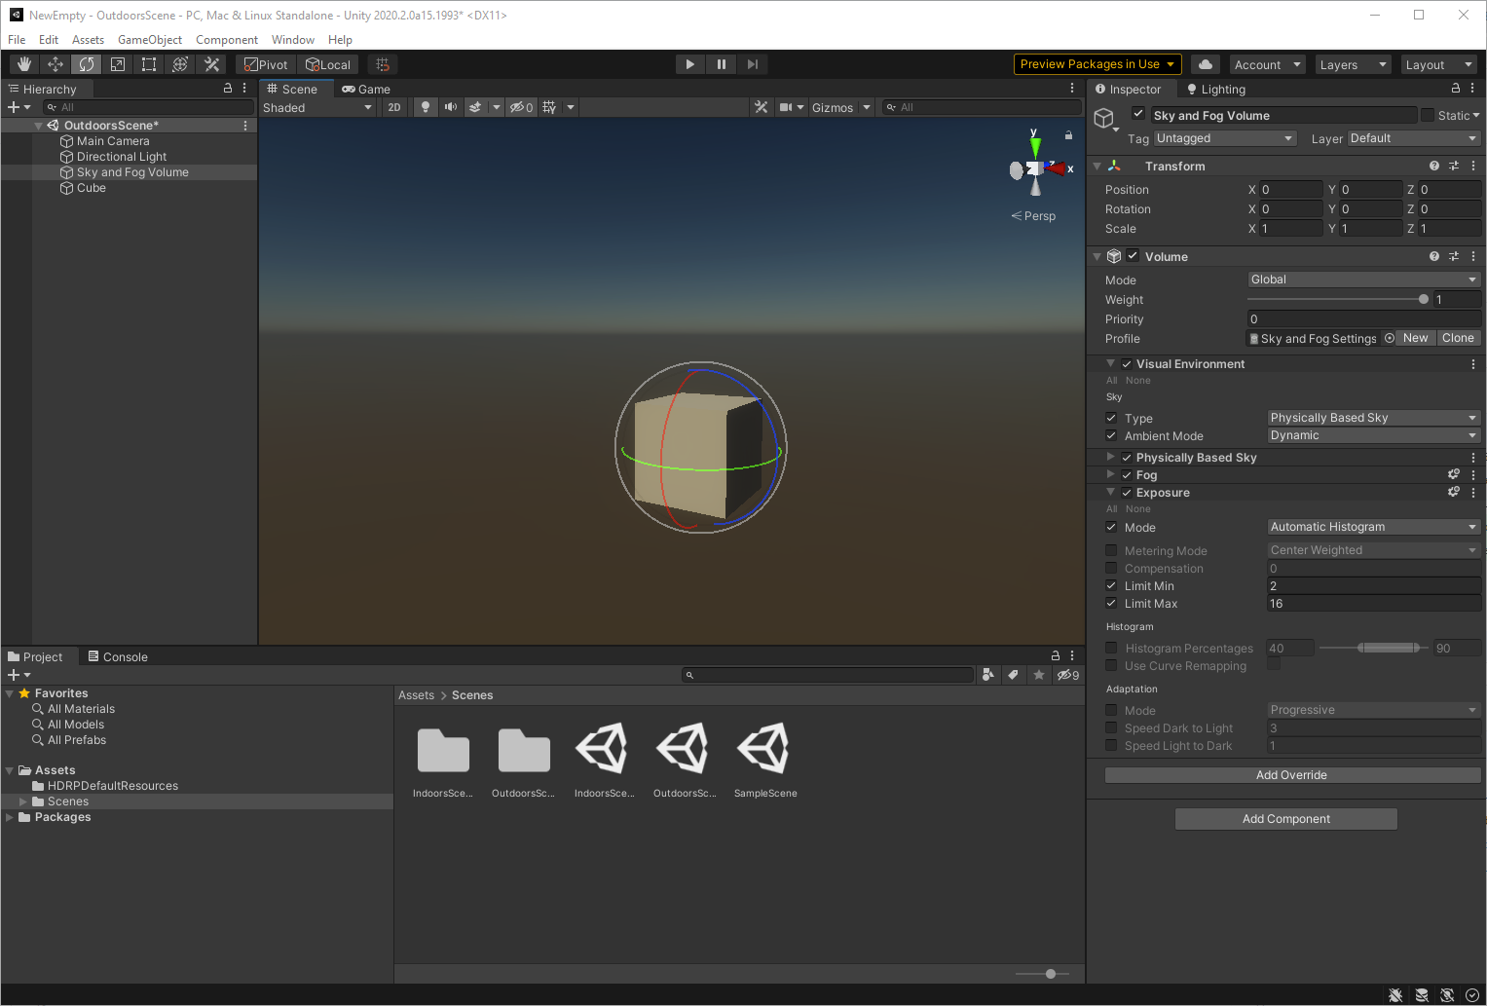Pause the game playback

[x=722, y=64]
